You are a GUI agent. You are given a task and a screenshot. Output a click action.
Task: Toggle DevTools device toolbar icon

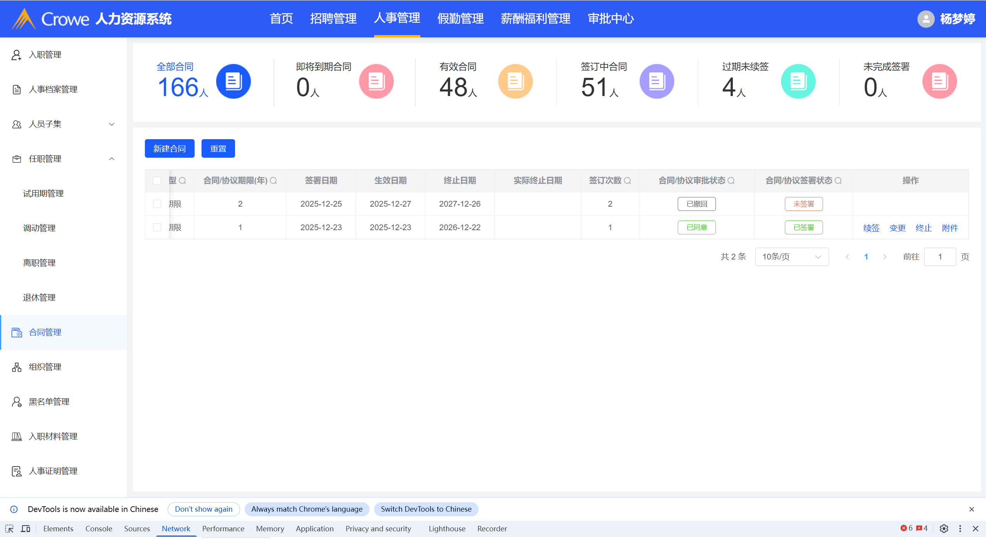point(25,529)
